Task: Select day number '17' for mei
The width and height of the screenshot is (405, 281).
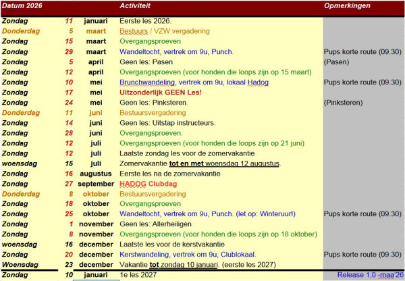Action: (x=69, y=93)
